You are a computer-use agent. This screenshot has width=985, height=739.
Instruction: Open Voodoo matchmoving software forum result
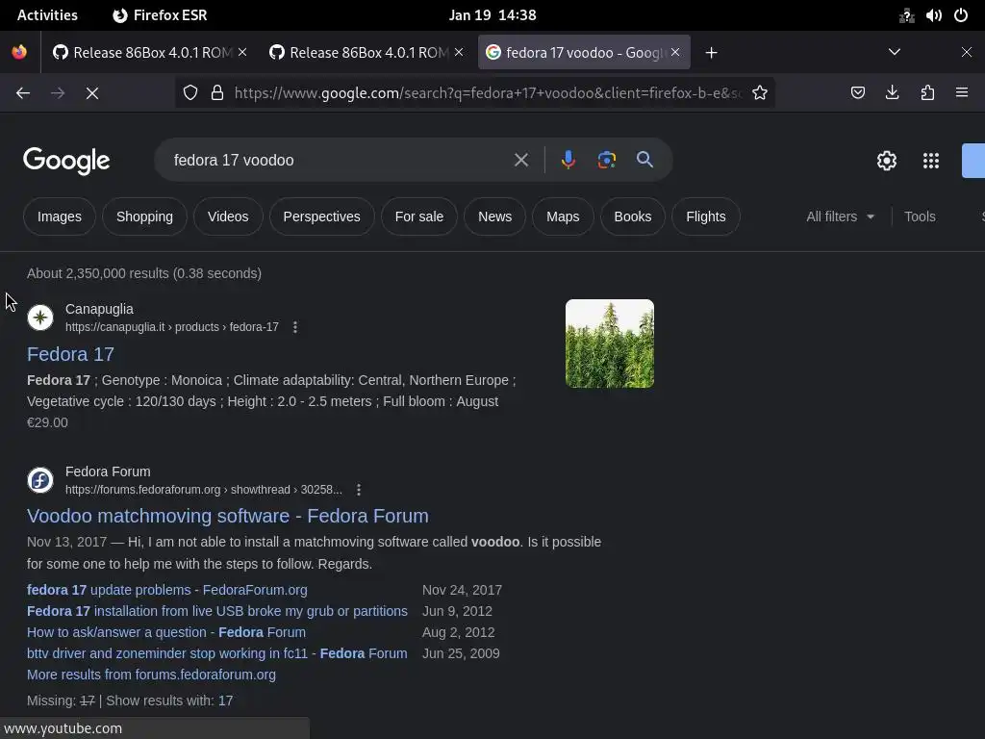tap(227, 516)
